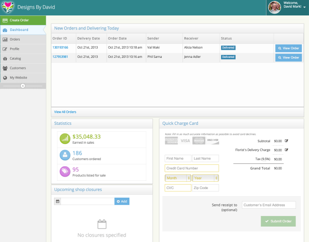Open the View All Orders link
This screenshot has height=242, width=309.
pos(65,112)
